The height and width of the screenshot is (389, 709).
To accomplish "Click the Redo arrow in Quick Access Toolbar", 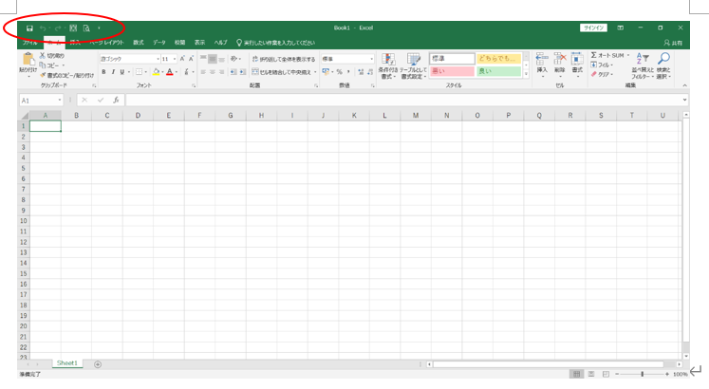I will [58, 28].
